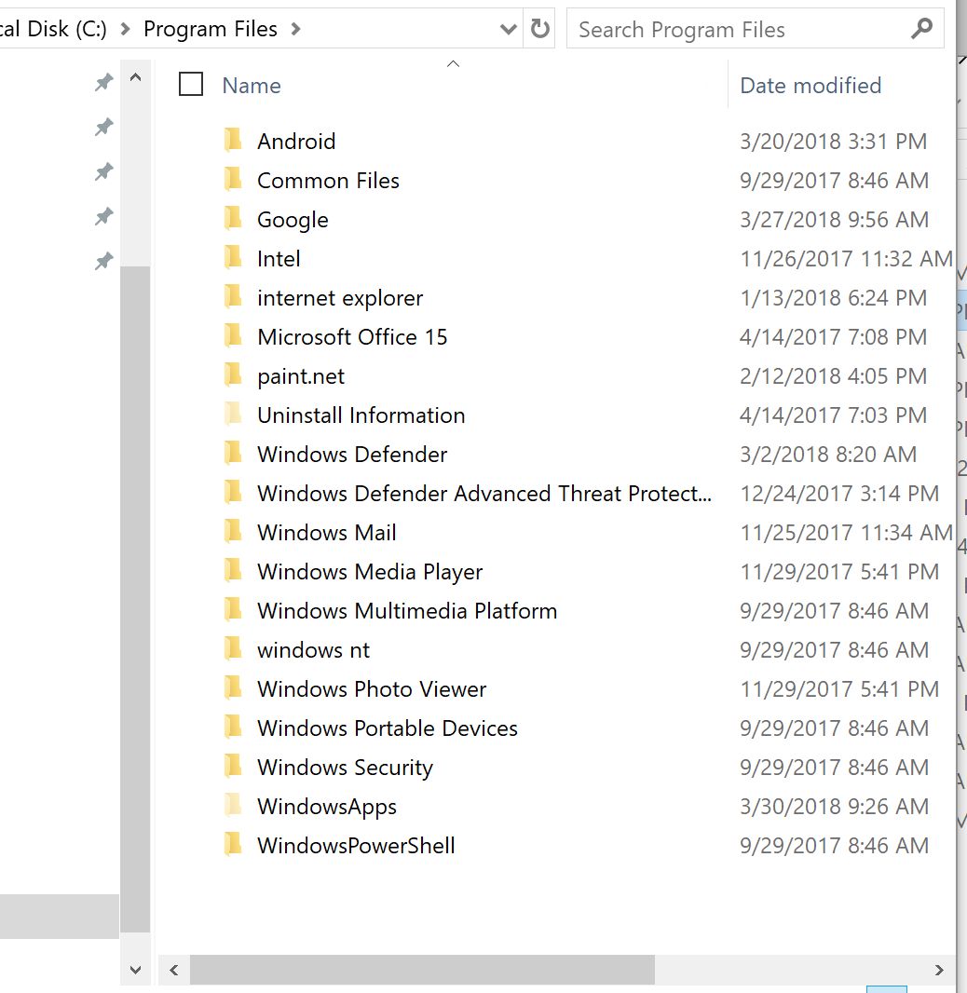Expand the chevron after Local Disk (C:)

[125, 29]
